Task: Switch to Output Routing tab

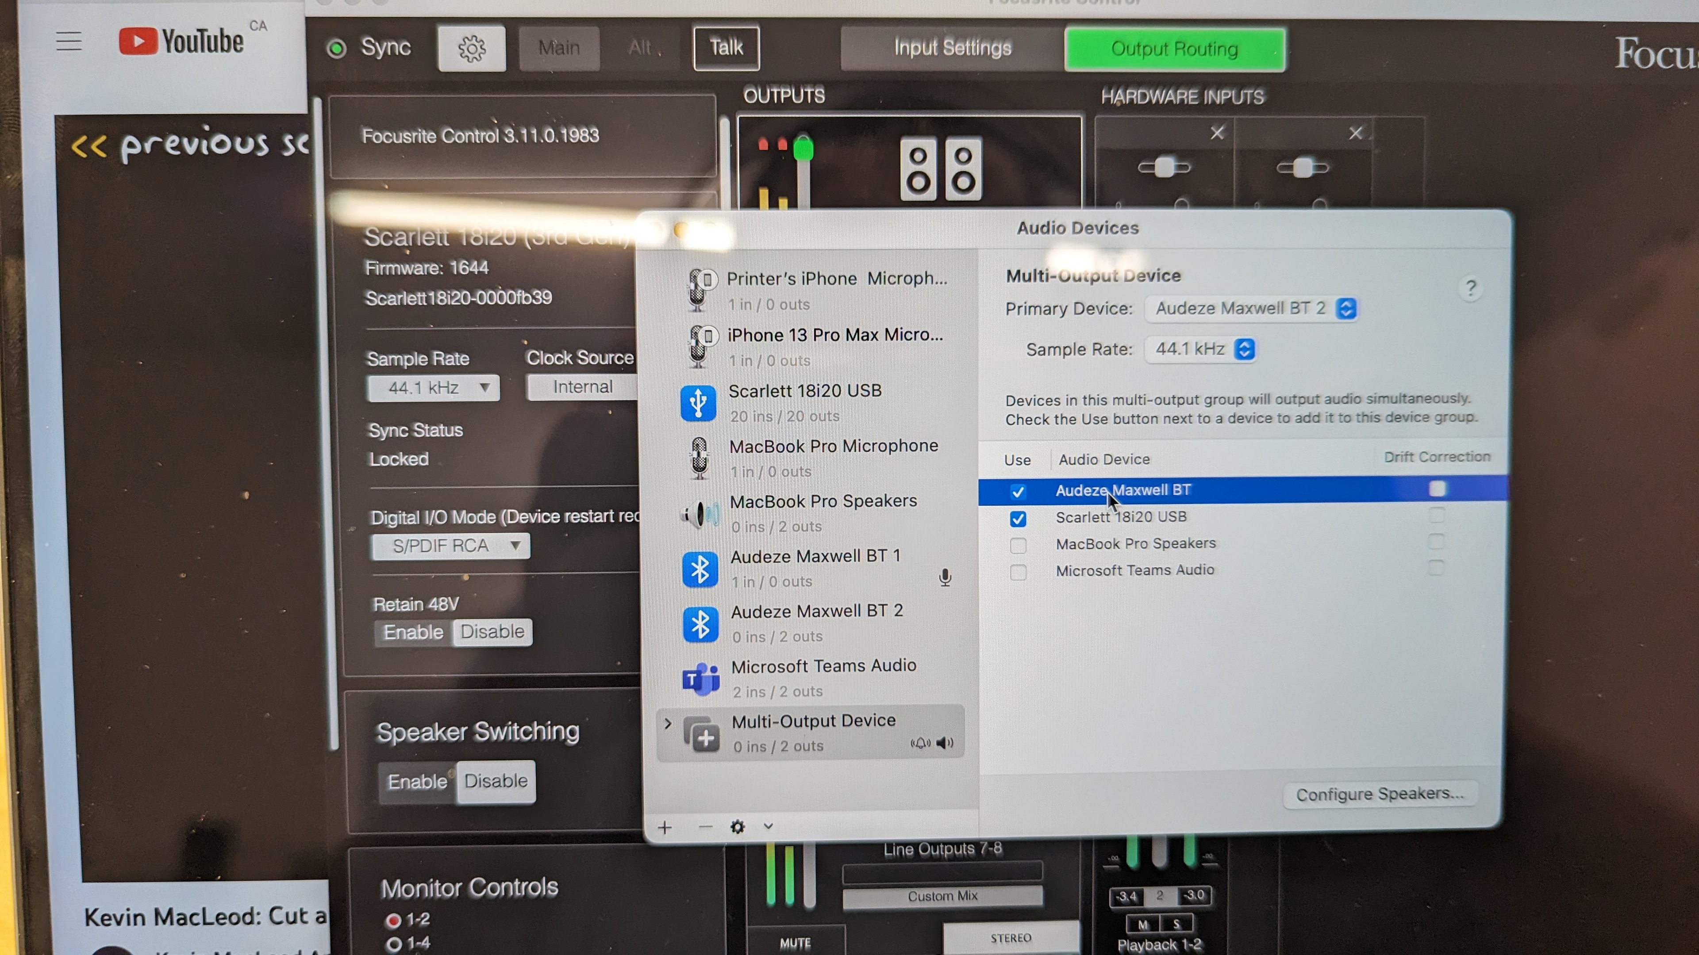Action: click(1174, 49)
